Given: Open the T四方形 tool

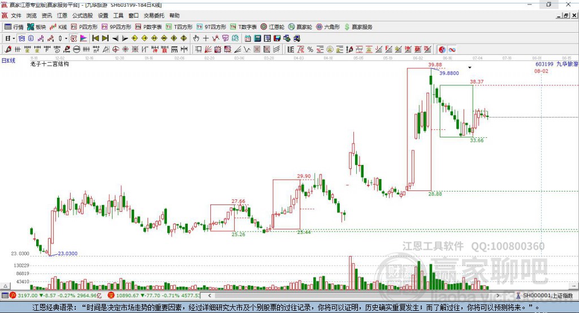Looking at the screenshot, I should coord(179,27).
